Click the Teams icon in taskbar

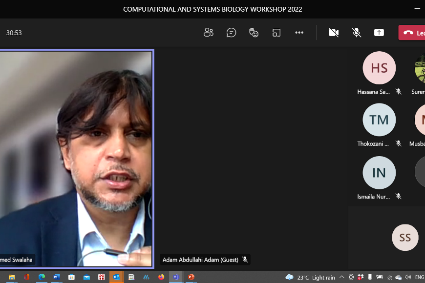(176, 277)
